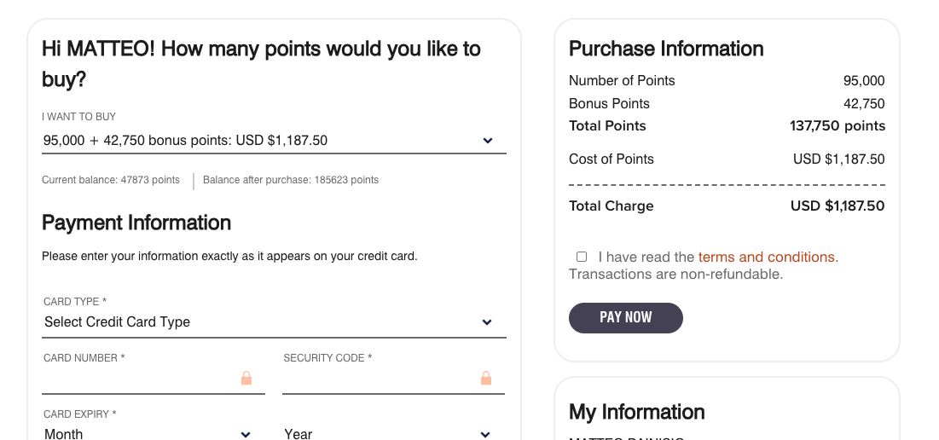Check the terms and conditions checkbox

[582, 257]
